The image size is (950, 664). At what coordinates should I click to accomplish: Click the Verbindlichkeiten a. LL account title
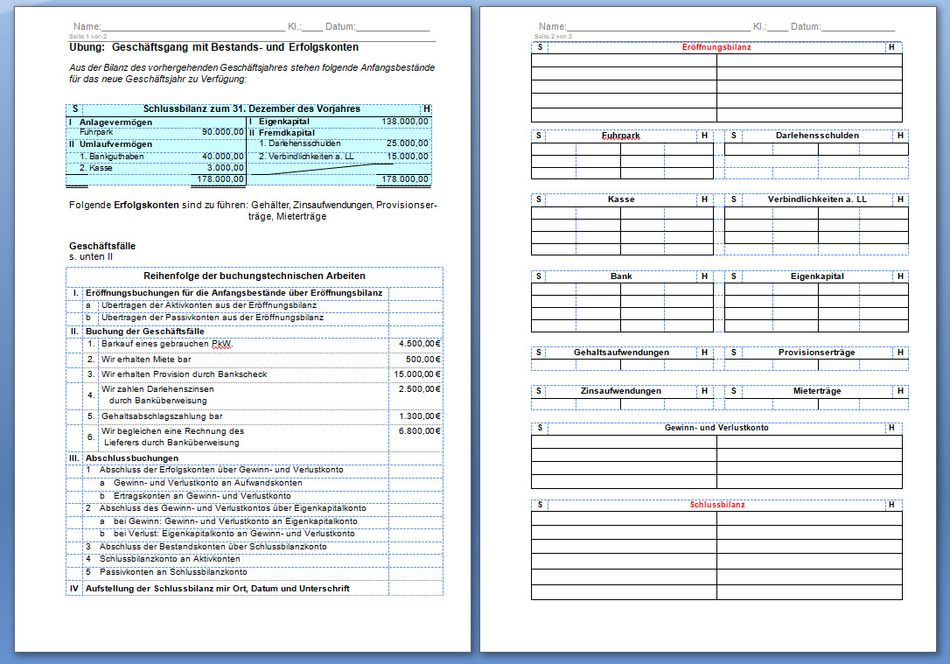(816, 199)
